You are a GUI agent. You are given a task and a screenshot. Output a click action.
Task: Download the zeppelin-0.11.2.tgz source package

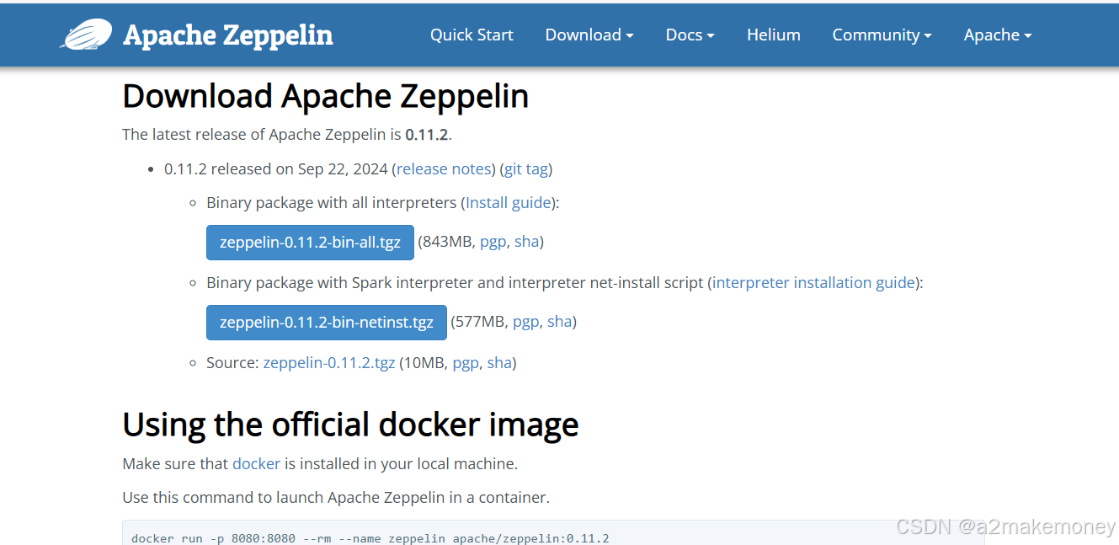tap(329, 362)
